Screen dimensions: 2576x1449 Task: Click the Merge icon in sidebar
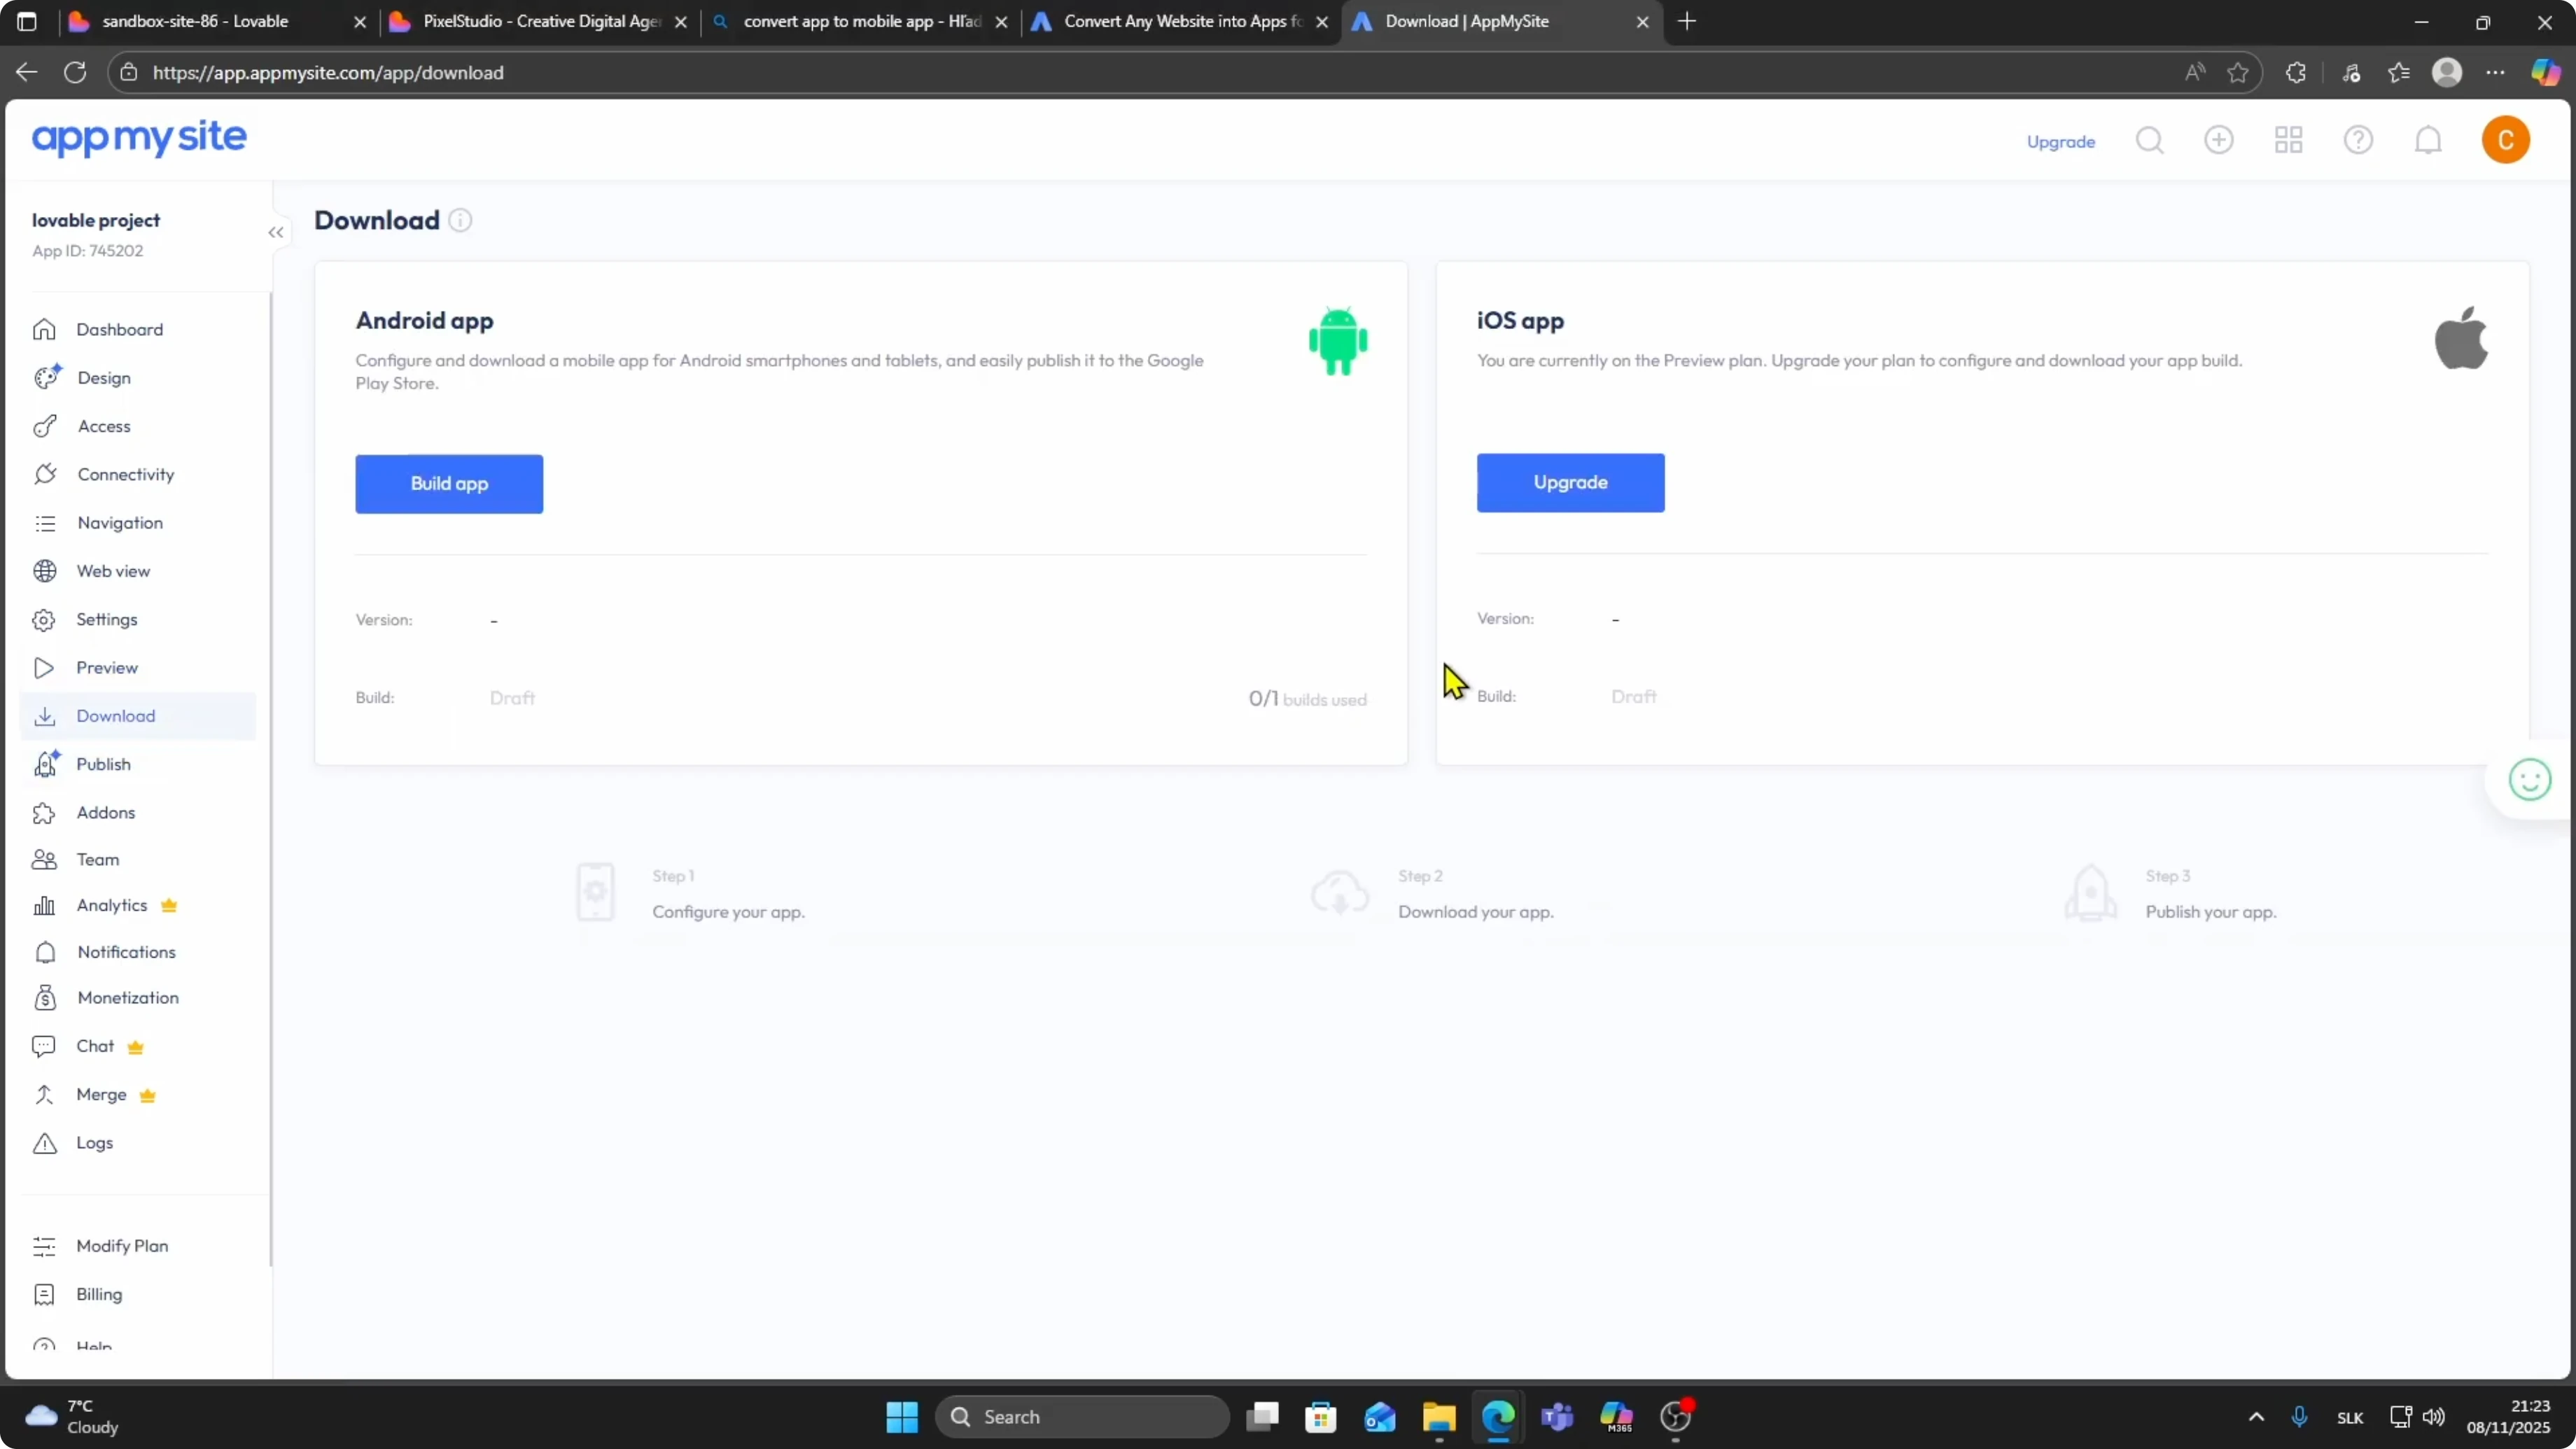44,1095
